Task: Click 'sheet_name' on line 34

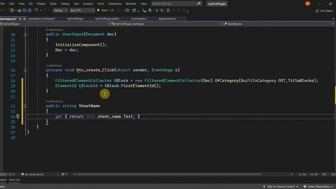Action: pyautogui.click(x=109, y=117)
